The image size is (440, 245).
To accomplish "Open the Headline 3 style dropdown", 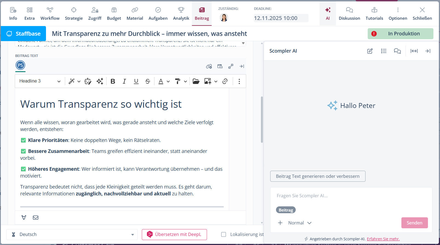I will [40, 81].
